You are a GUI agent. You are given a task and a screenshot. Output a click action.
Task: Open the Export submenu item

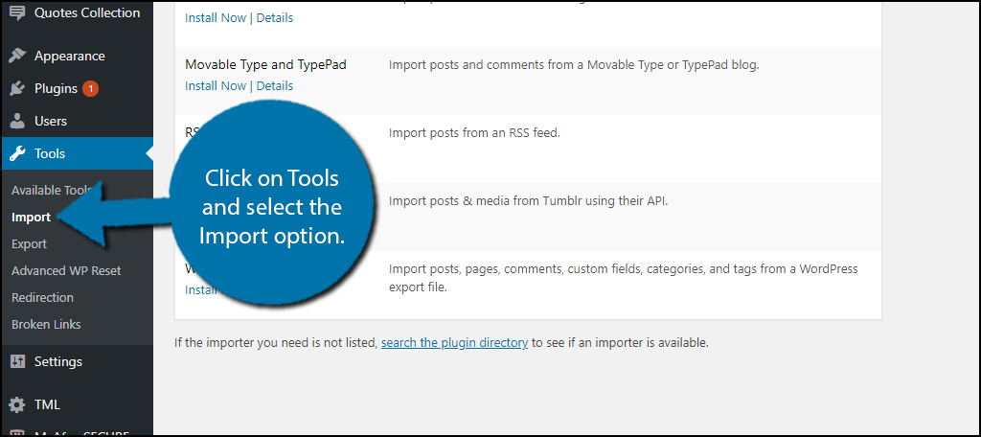[x=29, y=243]
